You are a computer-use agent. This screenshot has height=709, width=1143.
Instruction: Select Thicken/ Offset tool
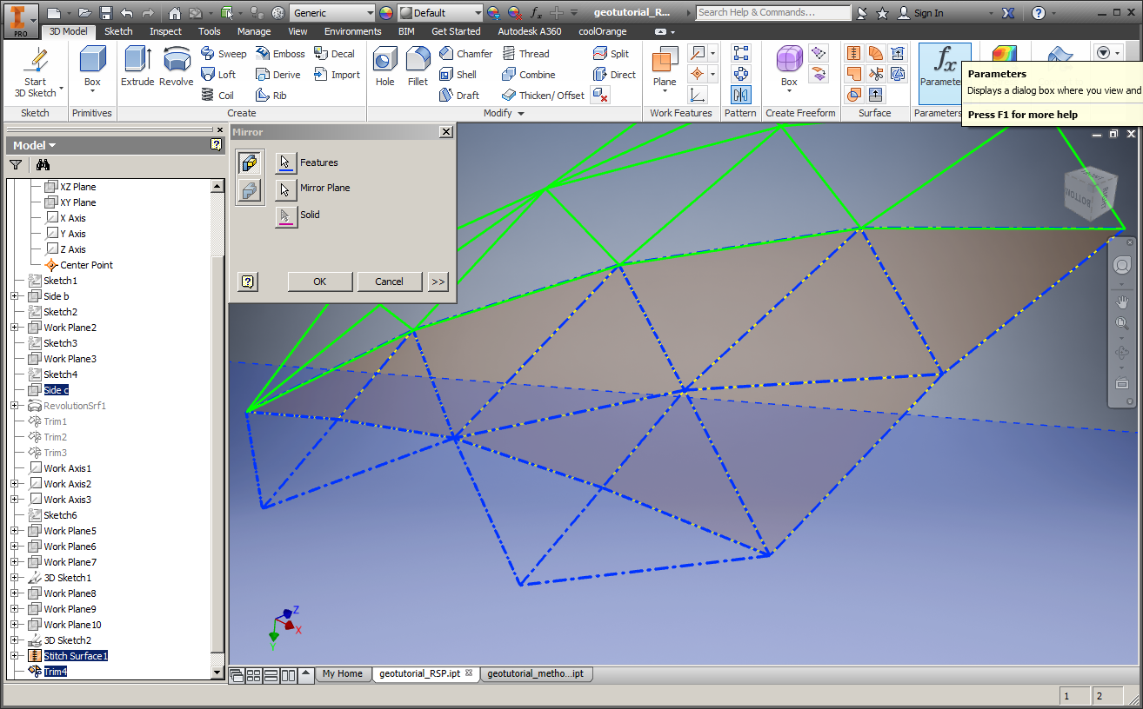543,96
